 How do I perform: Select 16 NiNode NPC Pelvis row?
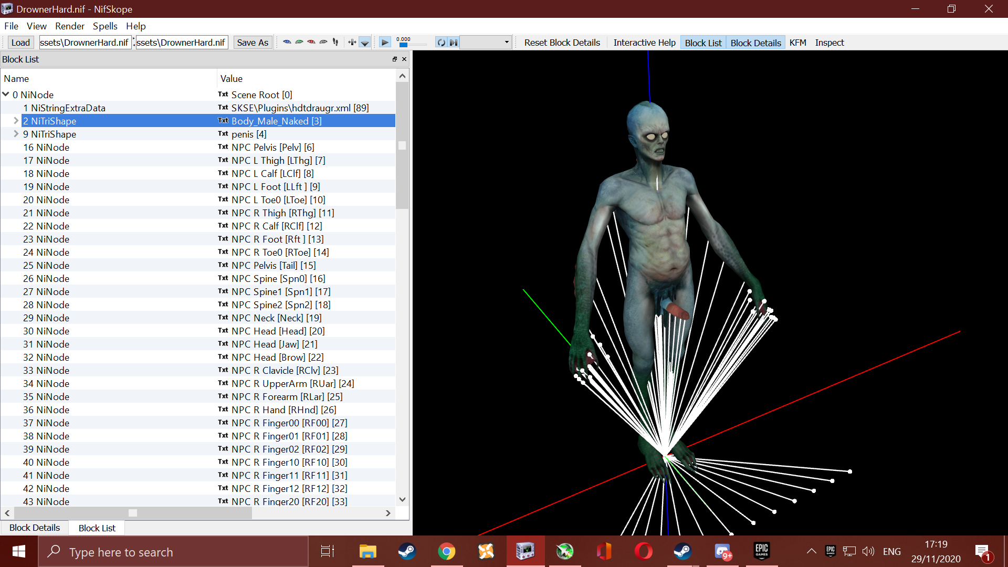click(x=198, y=147)
